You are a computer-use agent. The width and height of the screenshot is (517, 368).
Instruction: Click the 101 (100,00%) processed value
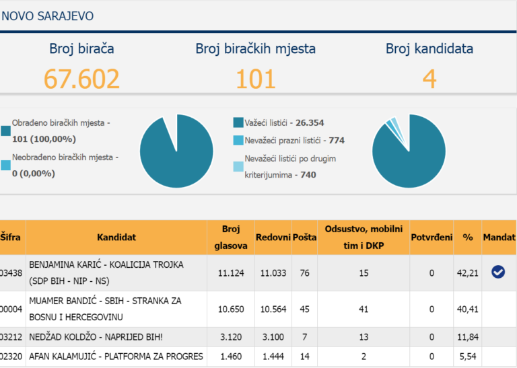click(44, 139)
